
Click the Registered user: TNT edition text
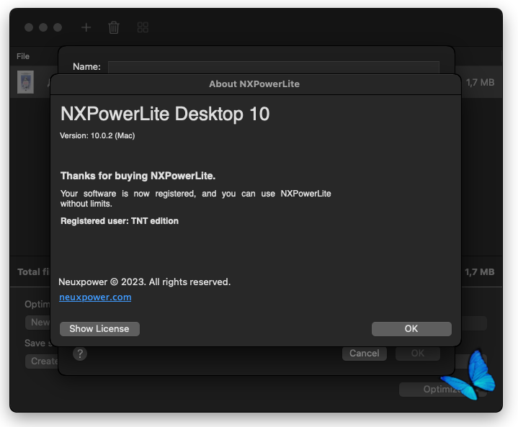click(x=120, y=221)
